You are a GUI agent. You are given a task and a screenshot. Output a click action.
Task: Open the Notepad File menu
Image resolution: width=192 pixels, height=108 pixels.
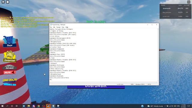click(x=51, y=27)
